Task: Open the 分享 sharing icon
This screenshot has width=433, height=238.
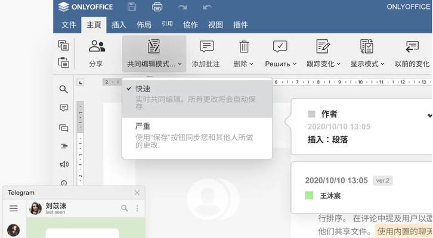Action: pos(97,46)
